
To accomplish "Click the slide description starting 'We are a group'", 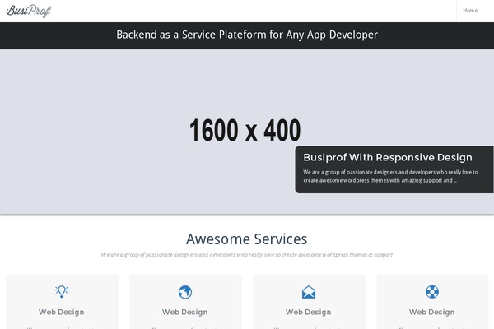I will [390, 176].
